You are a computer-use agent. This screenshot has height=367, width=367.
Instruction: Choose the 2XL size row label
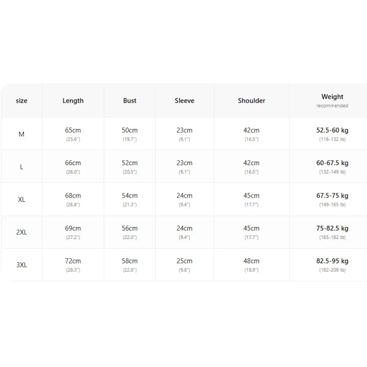click(x=22, y=232)
